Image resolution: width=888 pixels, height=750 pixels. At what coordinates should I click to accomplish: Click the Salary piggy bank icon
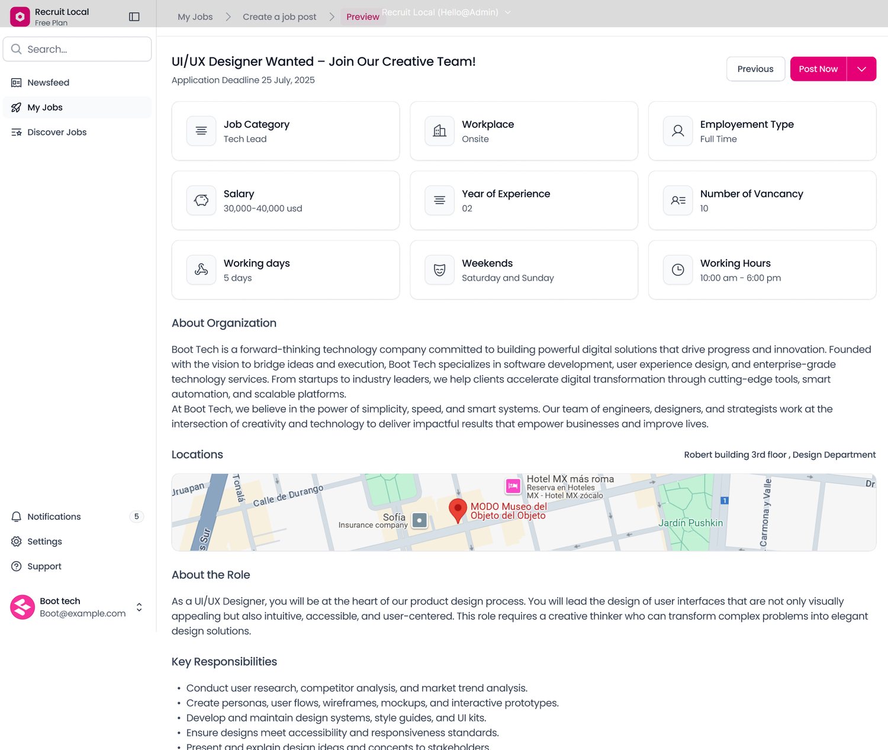point(201,200)
